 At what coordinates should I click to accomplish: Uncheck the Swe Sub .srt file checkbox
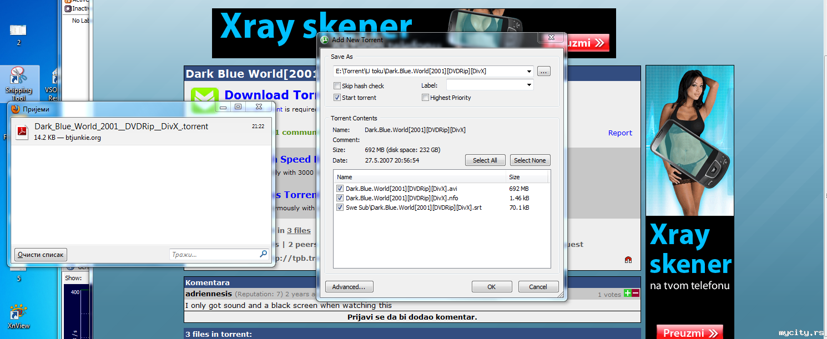340,208
